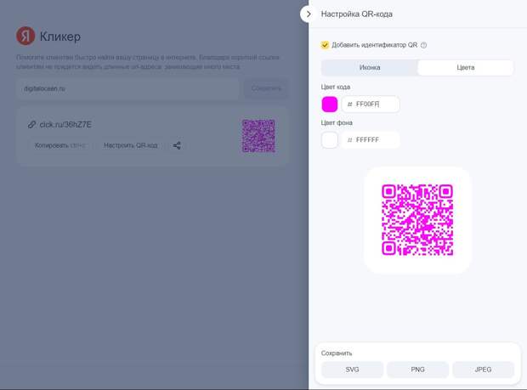Save the QR code as JPEG
The width and height of the screenshot is (527, 390).
(x=484, y=370)
